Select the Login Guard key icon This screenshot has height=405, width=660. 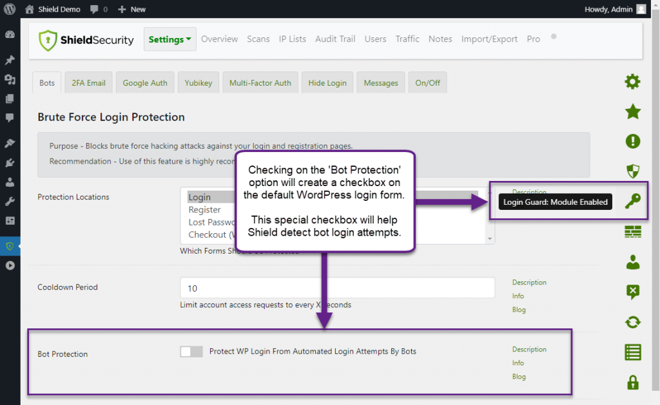(633, 202)
